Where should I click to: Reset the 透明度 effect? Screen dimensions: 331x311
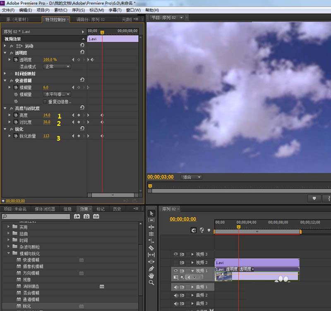[82, 52]
